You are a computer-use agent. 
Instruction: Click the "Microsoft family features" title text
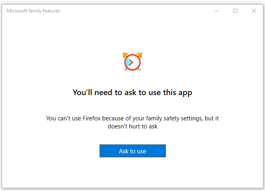[x=33, y=11]
